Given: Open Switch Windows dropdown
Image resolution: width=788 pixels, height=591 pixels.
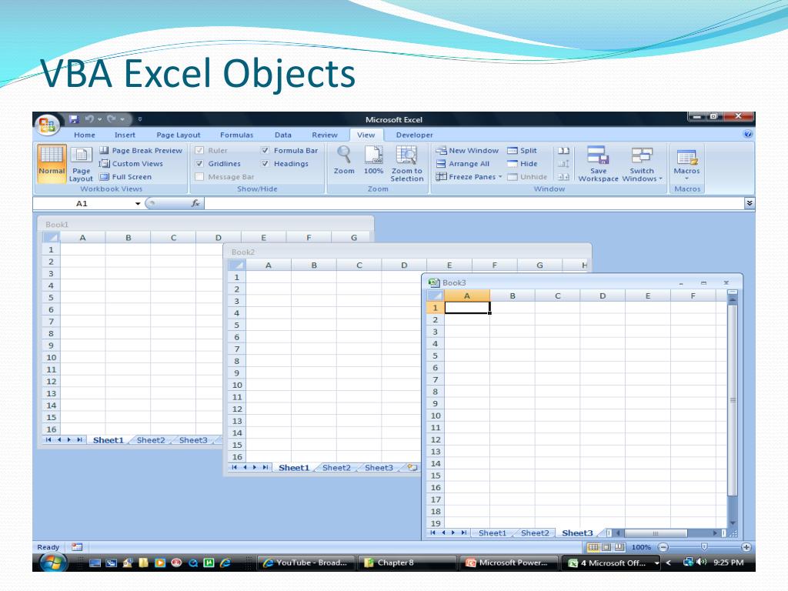Looking at the screenshot, I should 661,179.
